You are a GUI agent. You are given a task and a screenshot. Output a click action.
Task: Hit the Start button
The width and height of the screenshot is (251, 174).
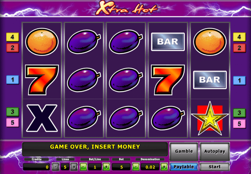[x=215, y=167]
